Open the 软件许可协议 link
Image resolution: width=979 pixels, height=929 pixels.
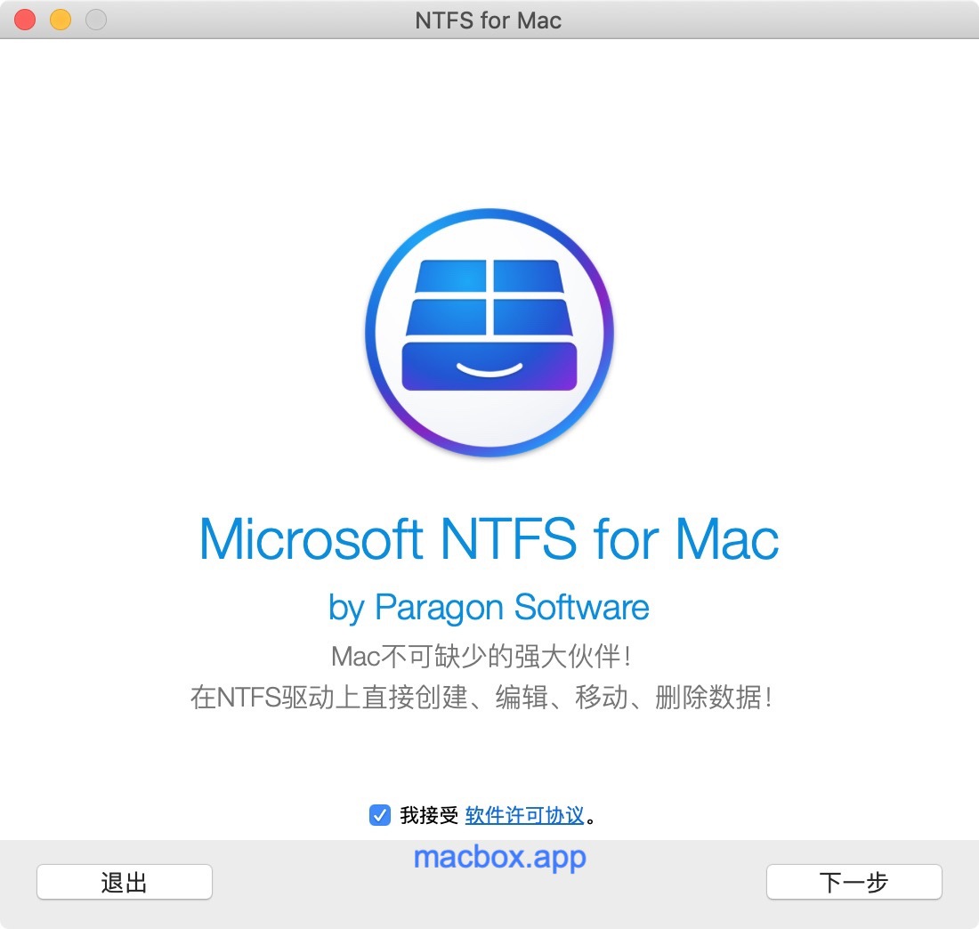point(524,815)
